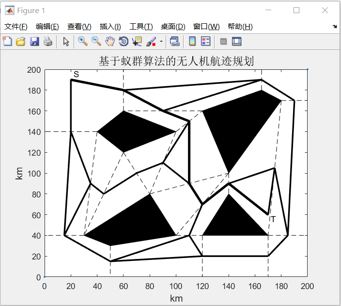This screenshot has width=341, height=306.
Task: Click the x-axis label km
Action: pos(176,298)
